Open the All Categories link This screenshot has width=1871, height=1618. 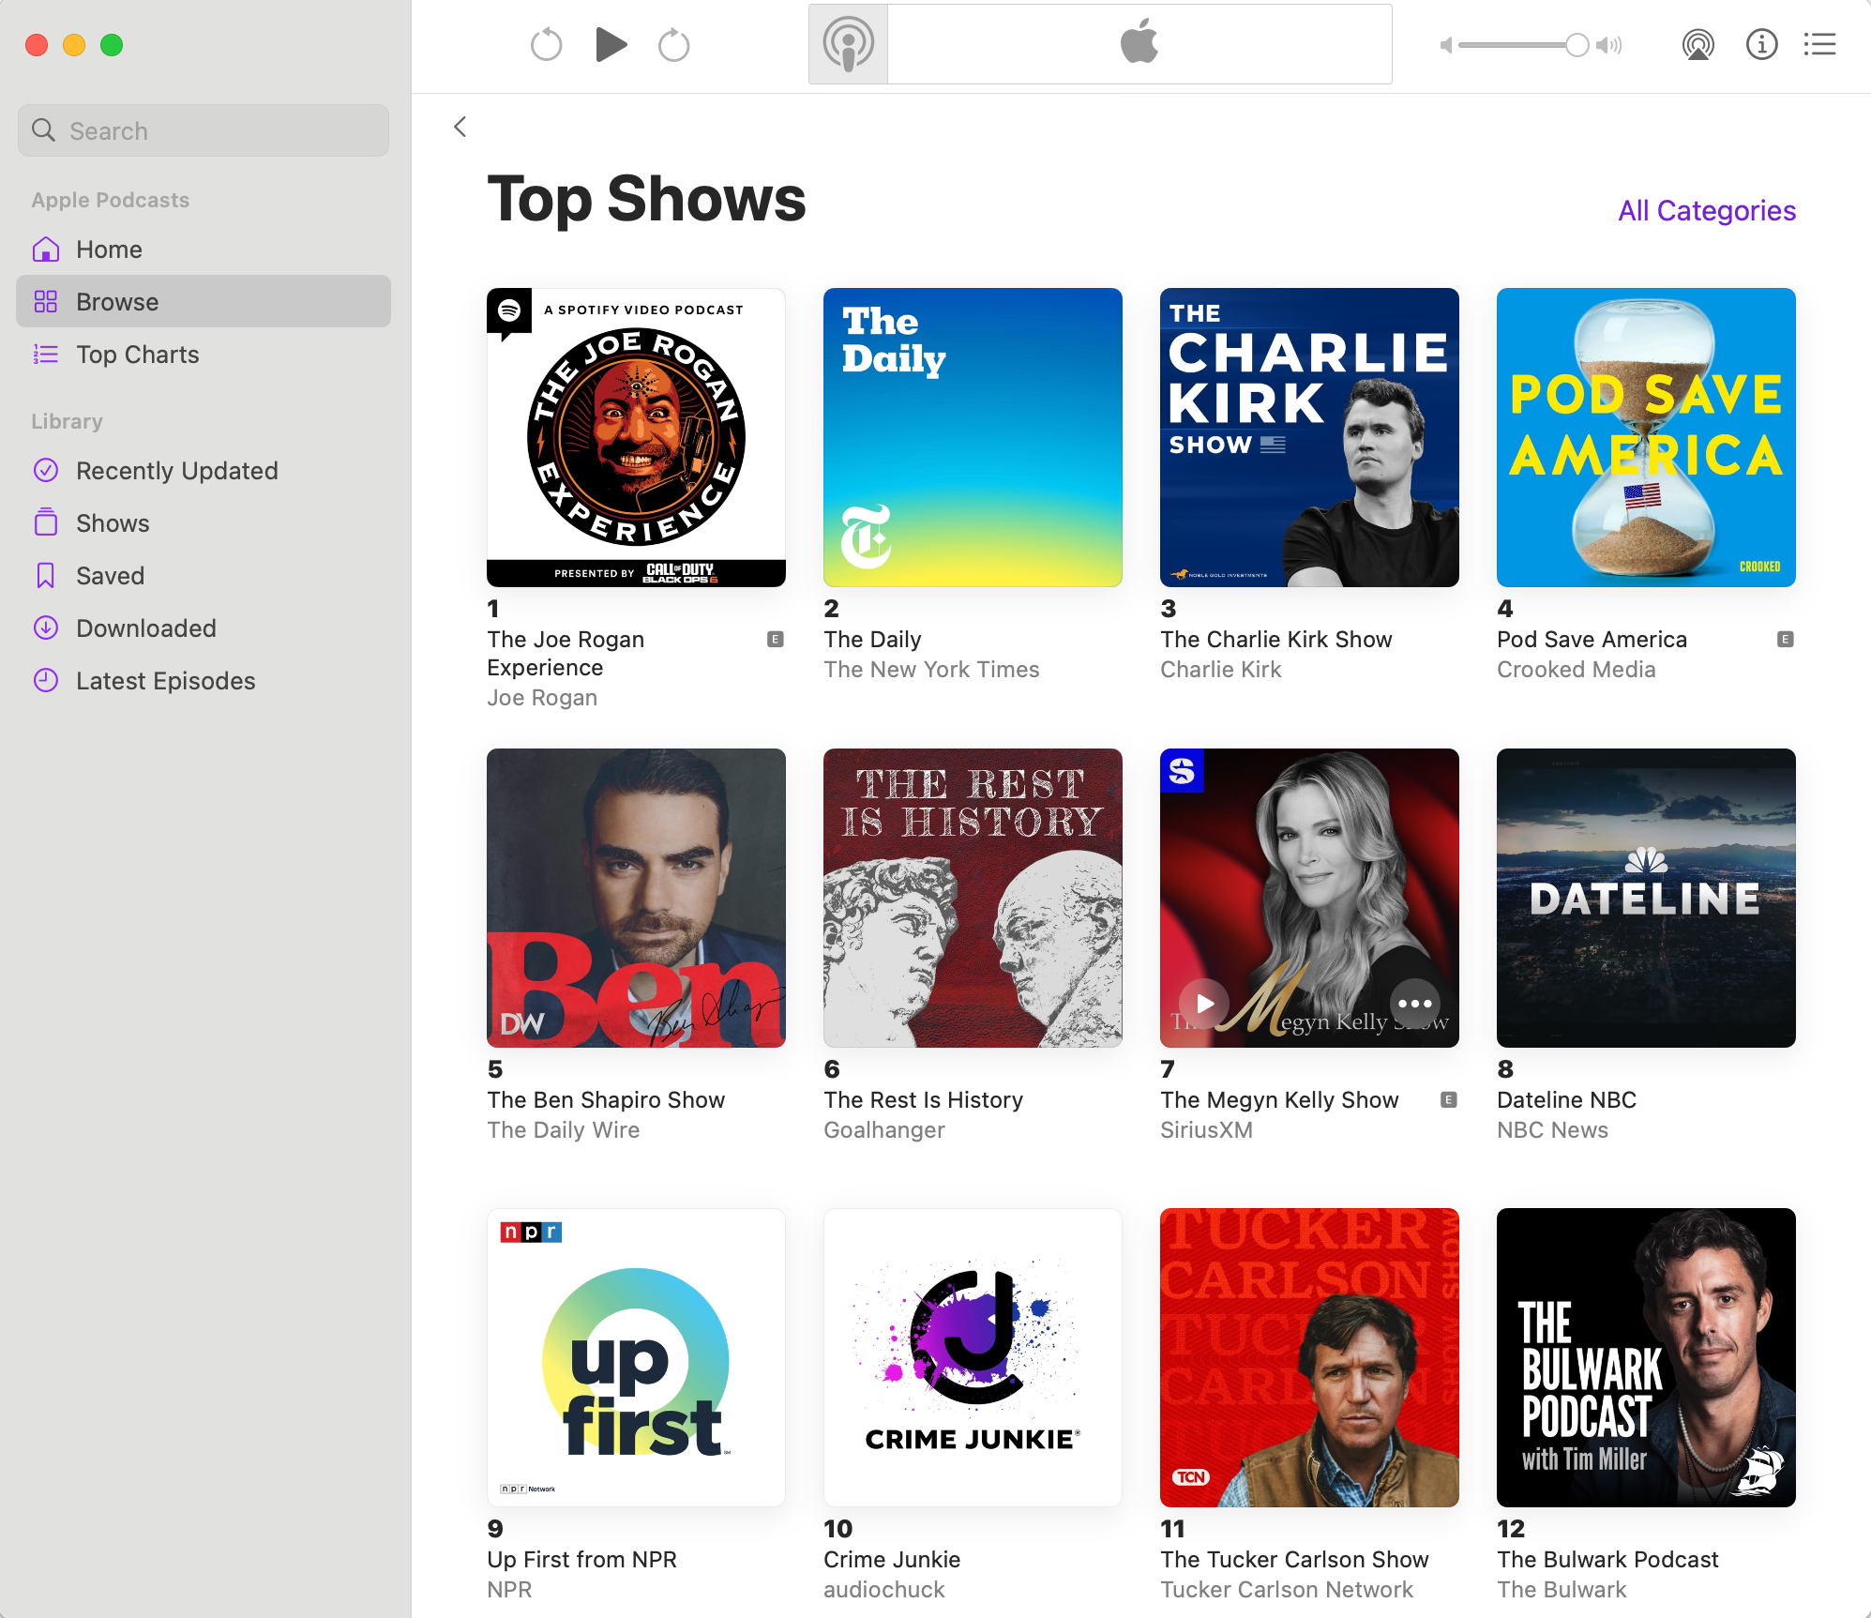tap(1707, 211)
